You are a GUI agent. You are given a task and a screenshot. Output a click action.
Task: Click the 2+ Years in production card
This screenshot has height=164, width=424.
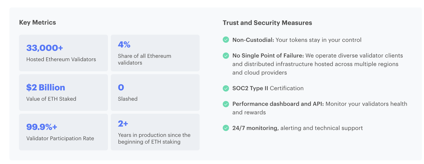[155, 132]
